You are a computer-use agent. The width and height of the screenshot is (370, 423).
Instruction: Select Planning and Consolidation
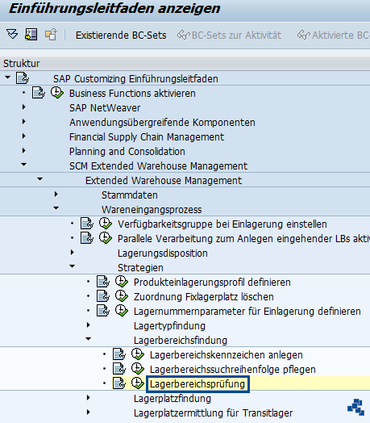coord(127,152)
